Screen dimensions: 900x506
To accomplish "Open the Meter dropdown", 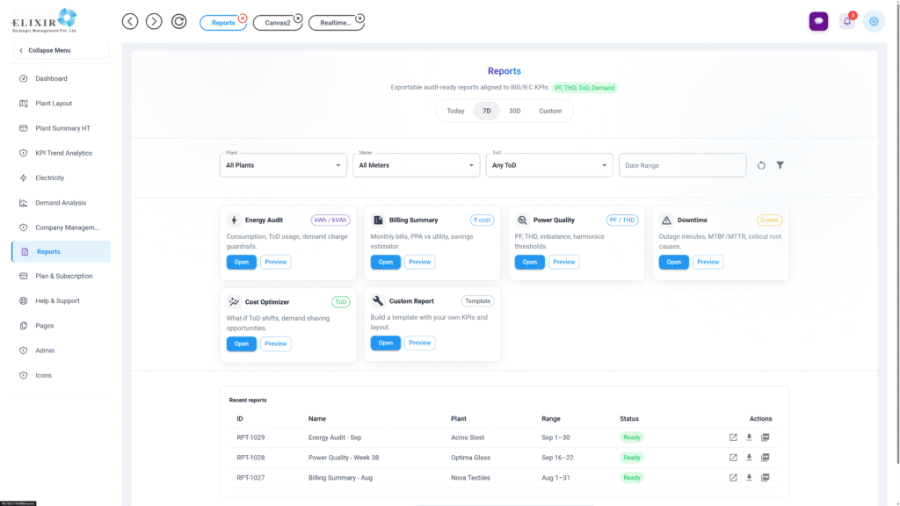I will 418,165.
